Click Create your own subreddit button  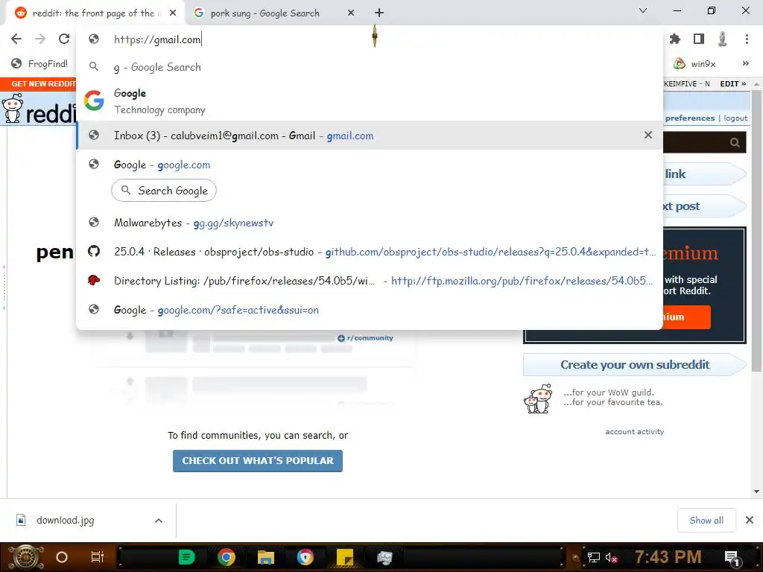coord(635,365)
